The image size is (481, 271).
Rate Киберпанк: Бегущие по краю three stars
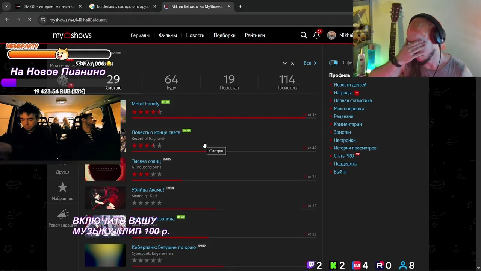(147, 260)
